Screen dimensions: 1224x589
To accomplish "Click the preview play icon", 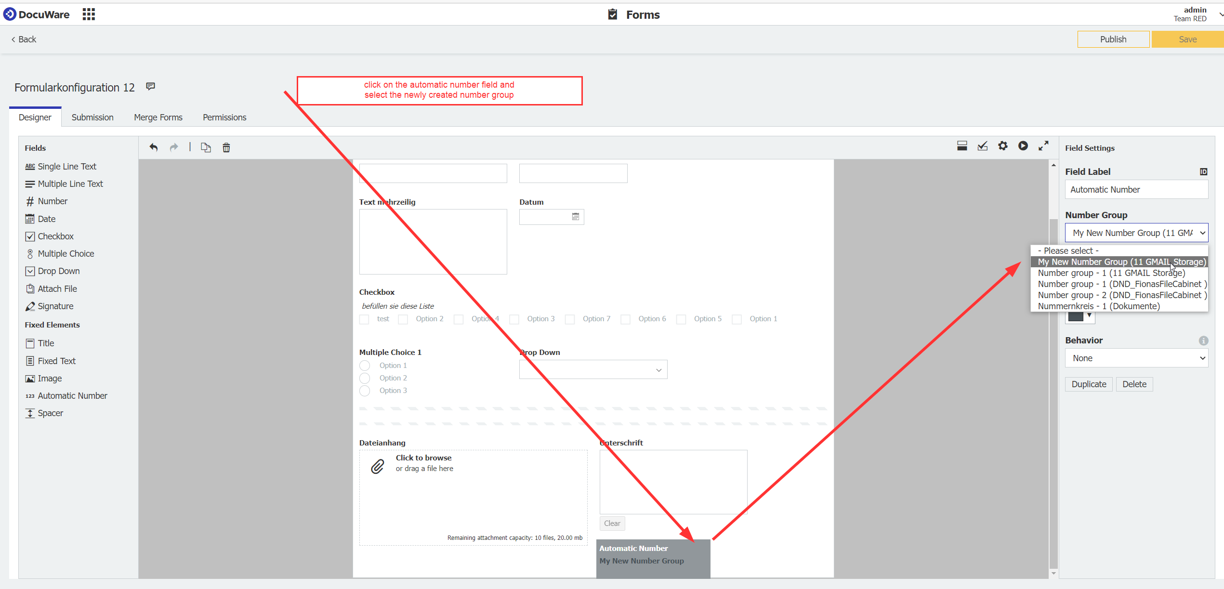I will (x=1023, y=146).
